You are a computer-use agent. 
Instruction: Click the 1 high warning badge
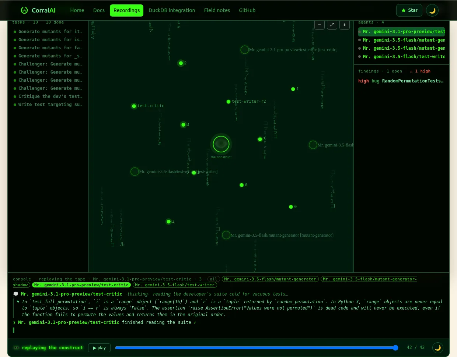(x=420, y=71)
